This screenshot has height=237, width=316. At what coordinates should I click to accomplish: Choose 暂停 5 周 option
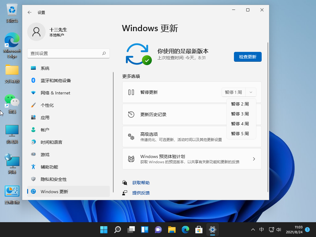[x=240, y=134]
